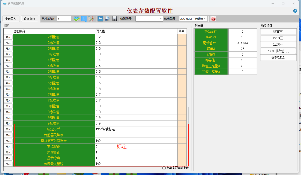Click the serial port connection icon
Screen dimensions: 301x175
(x=77, y=19)
